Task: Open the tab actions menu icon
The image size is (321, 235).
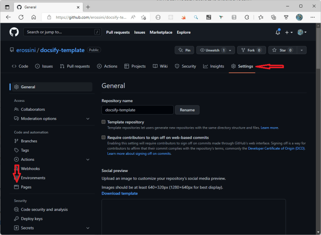Action: tap(7, 7)
